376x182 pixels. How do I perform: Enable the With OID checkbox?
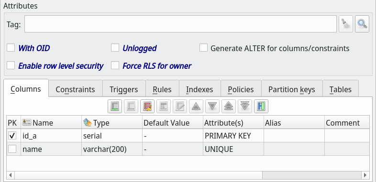(x=11, y=48)
